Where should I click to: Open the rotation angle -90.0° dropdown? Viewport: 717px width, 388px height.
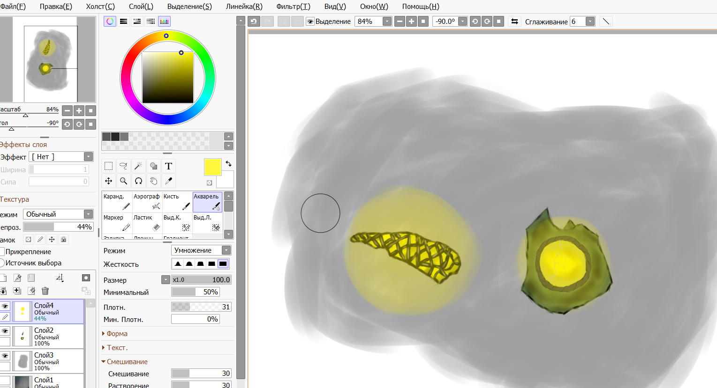coord(463,21)
